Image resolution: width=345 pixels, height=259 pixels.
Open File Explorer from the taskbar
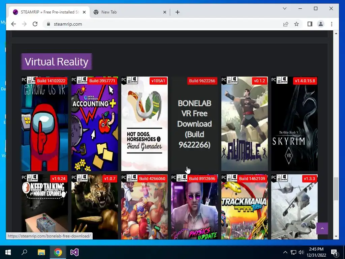[41, 252]
